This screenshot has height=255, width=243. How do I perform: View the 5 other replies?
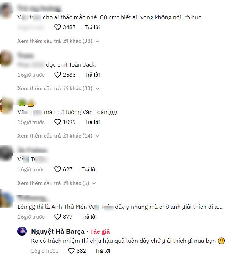pos(56,183)
